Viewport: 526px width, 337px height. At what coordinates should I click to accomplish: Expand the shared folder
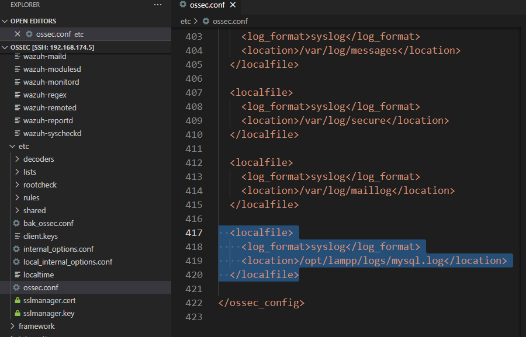(x=18, y=210)
